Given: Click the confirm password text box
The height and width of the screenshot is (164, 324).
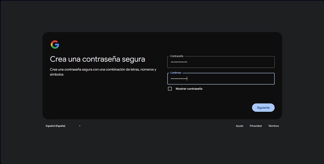Looking at the screenshot, I should click(221, 79).
